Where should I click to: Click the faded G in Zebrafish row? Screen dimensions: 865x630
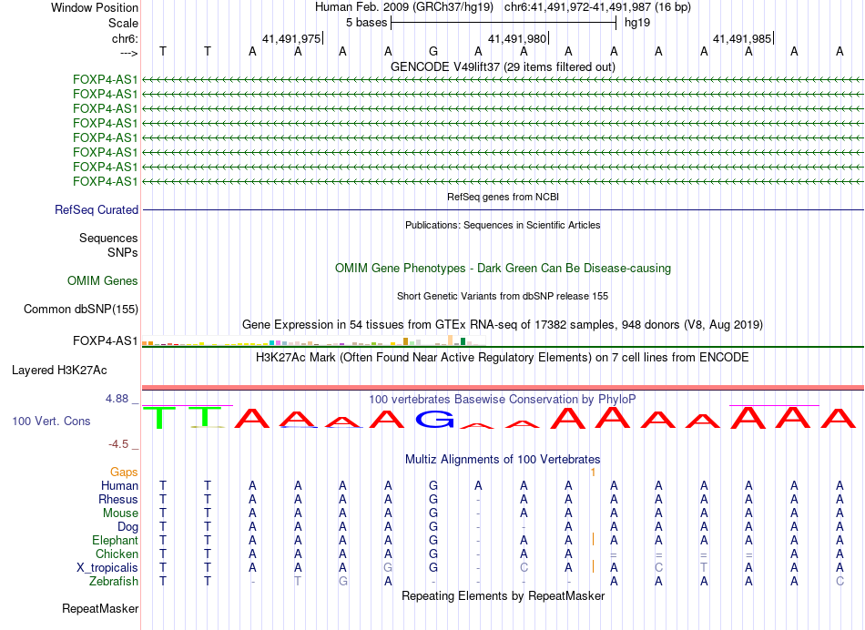point(342,581)
